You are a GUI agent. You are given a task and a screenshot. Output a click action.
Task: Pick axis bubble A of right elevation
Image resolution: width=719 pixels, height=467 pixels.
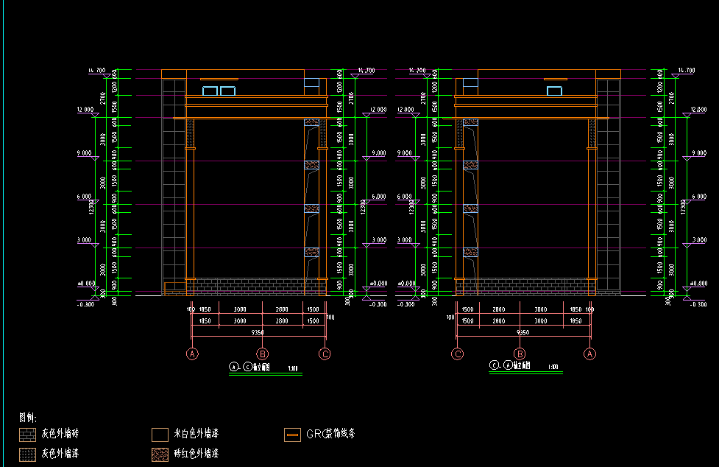[589, 354]
